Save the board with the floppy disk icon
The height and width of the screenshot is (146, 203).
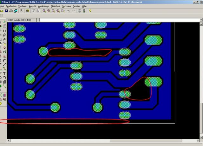pos(6,11)
